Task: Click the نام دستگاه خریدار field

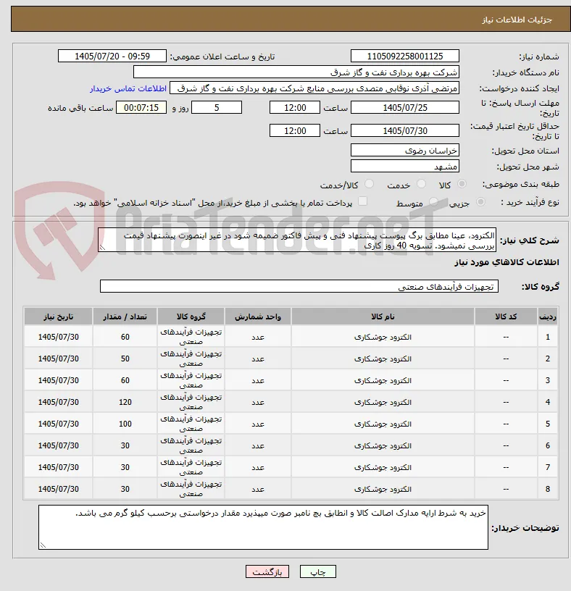Action: pyautogui.click(x=296, y=72)
